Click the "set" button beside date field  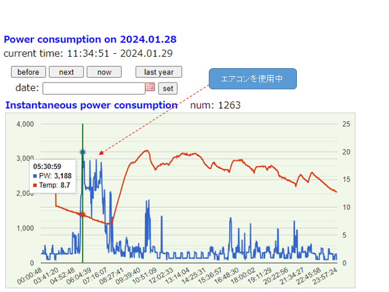pos(168,89)
